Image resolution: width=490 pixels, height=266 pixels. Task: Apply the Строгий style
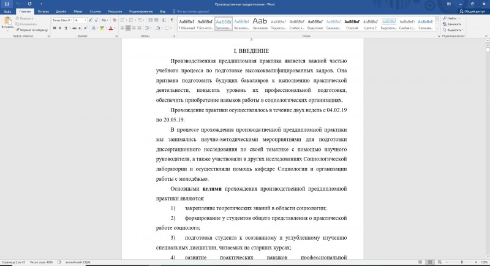pos(352,24)
